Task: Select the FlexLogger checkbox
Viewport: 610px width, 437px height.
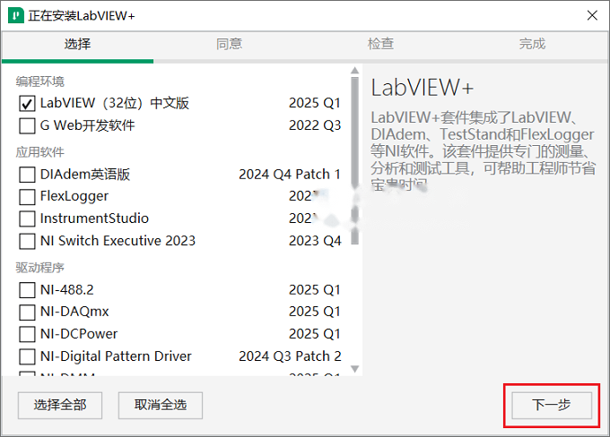Action: pos(27,197)
